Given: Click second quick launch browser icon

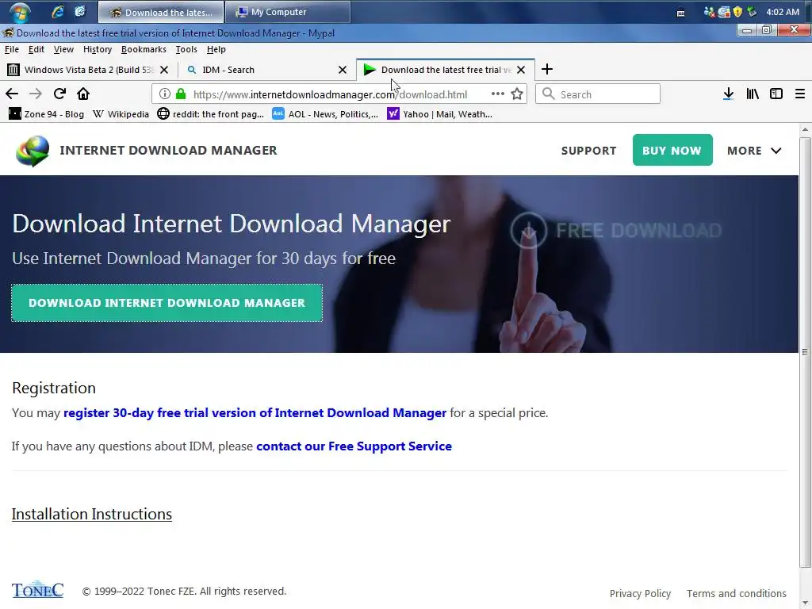Looking at the screenshot, I should tap(80, 11).
